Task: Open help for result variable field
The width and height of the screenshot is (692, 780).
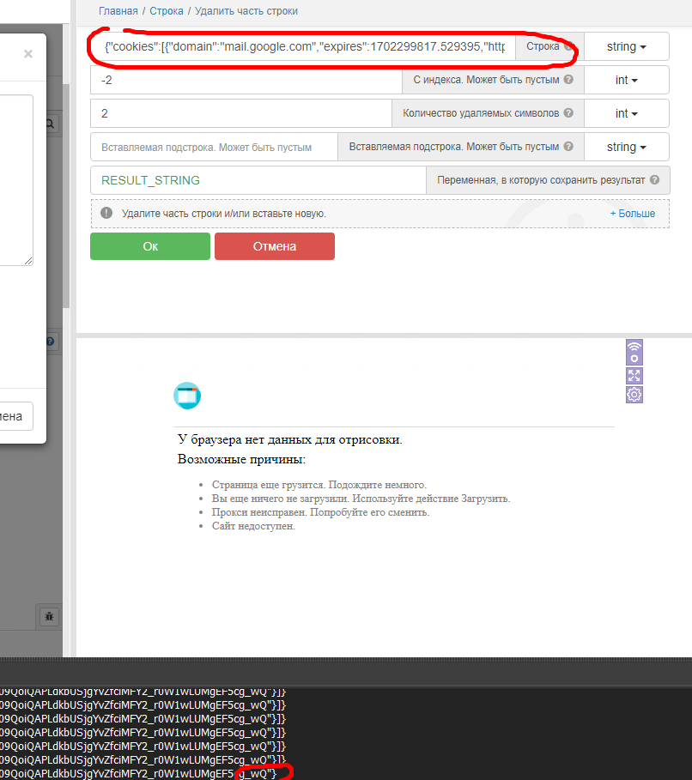Action: 655,180
